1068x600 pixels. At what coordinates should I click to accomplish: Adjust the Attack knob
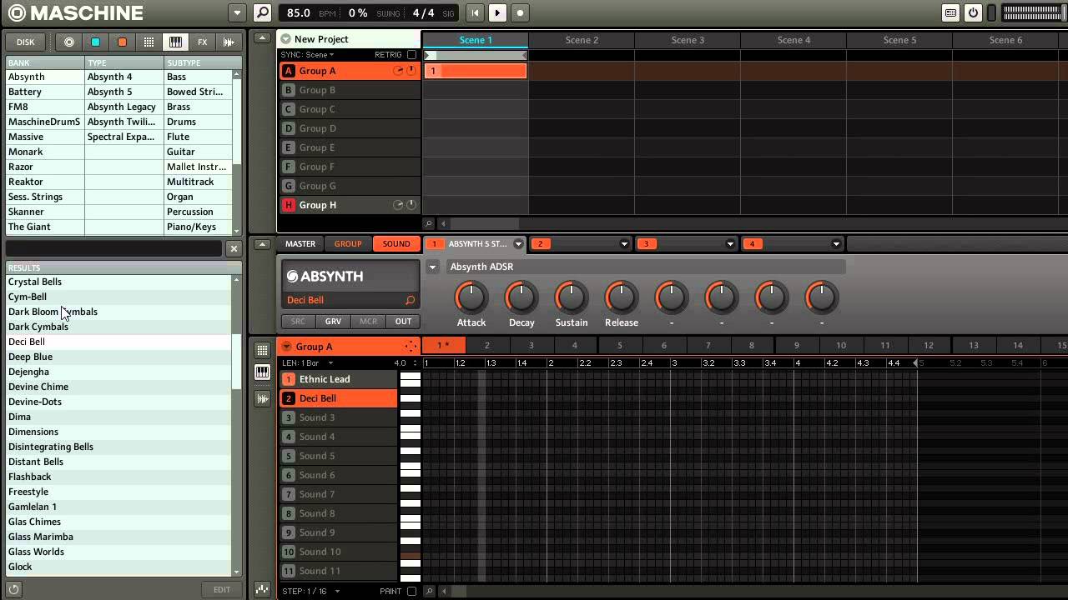pyautogui.click(x=471, y=297)
